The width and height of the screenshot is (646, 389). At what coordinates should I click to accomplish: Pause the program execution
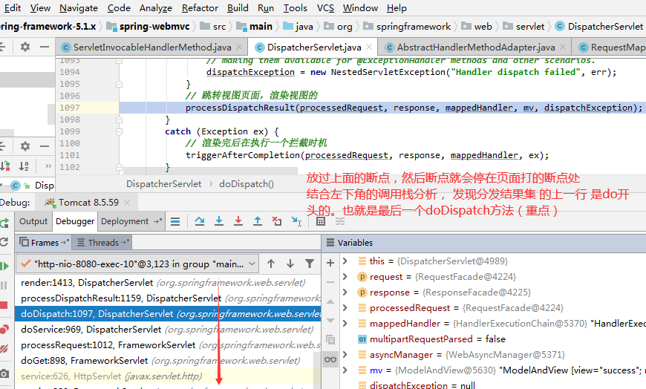[x=4, y=286]
